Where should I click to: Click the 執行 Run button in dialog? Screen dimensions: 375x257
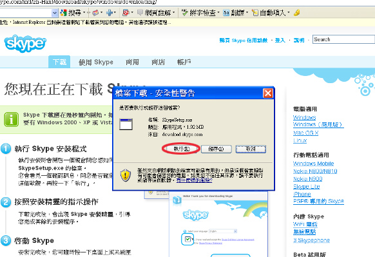182,149
